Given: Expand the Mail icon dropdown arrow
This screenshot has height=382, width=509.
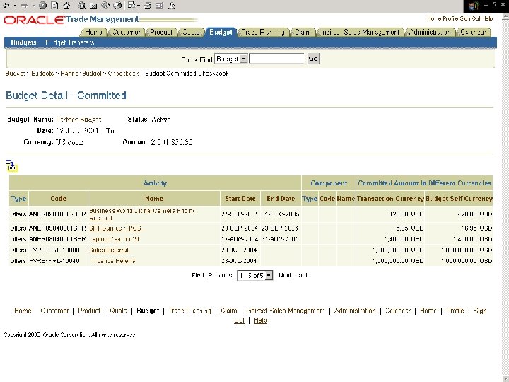Looking at the screenshot, I should click(138, 6).
